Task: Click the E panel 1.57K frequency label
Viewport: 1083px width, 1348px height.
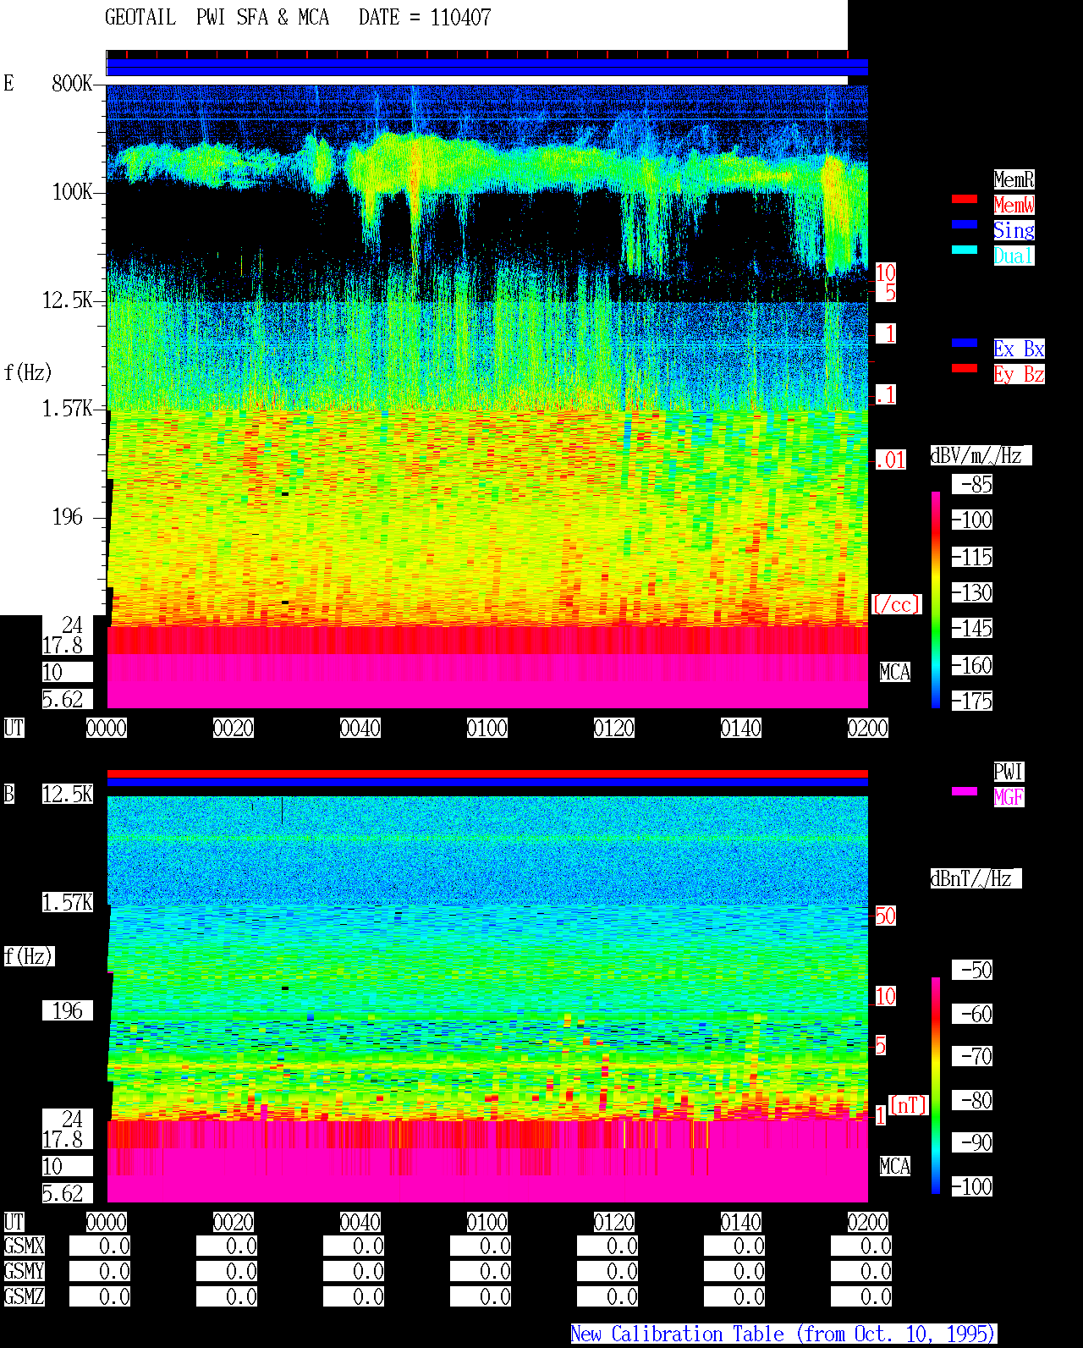Action: [68, 408]
